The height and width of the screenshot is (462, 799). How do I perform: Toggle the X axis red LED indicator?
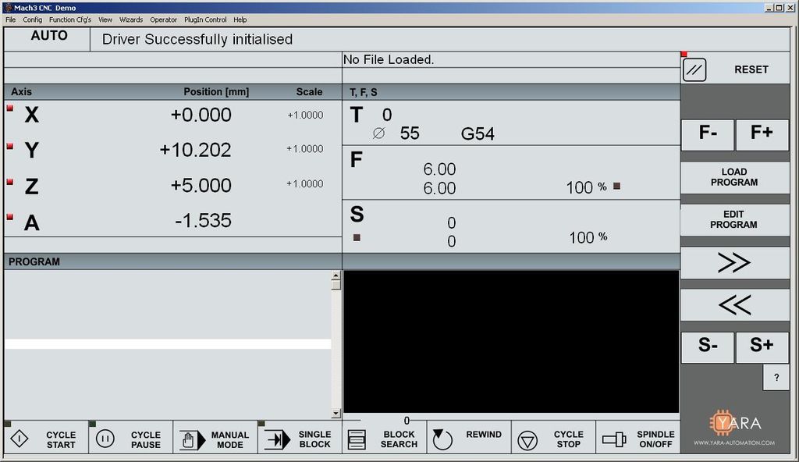[9, 108]
